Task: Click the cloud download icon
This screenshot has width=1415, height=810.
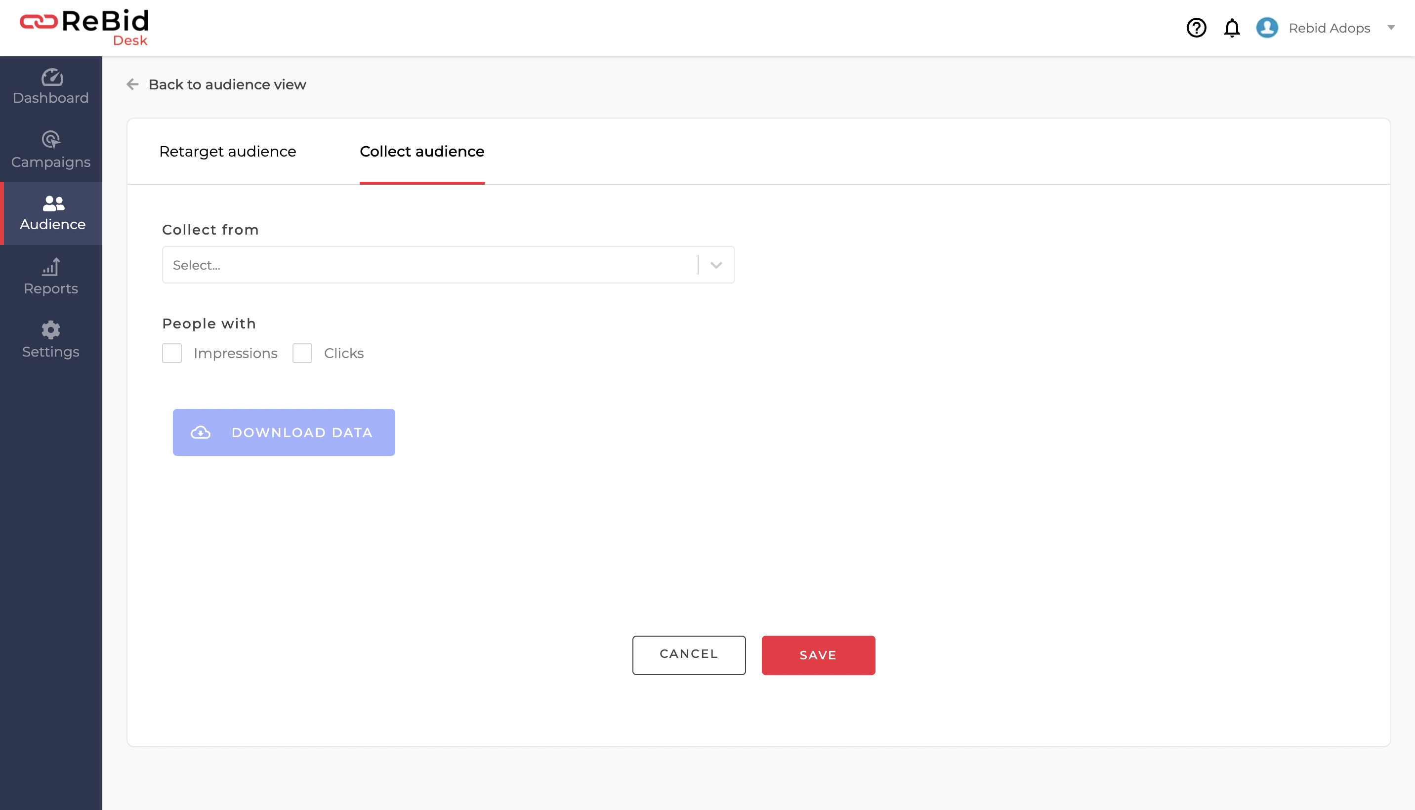Action: [x=201, y=432]
